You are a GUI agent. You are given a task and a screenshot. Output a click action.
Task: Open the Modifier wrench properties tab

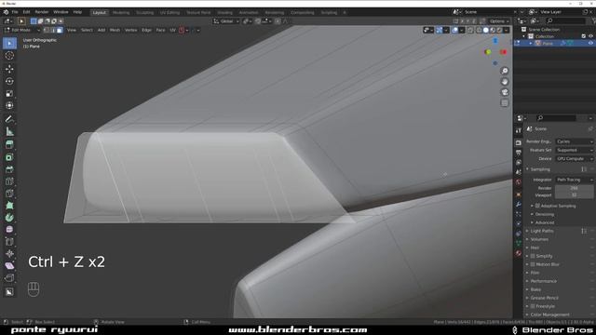click(519, 205)
